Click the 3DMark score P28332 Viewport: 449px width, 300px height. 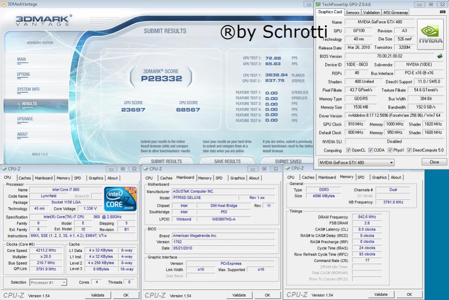point(162,78)
